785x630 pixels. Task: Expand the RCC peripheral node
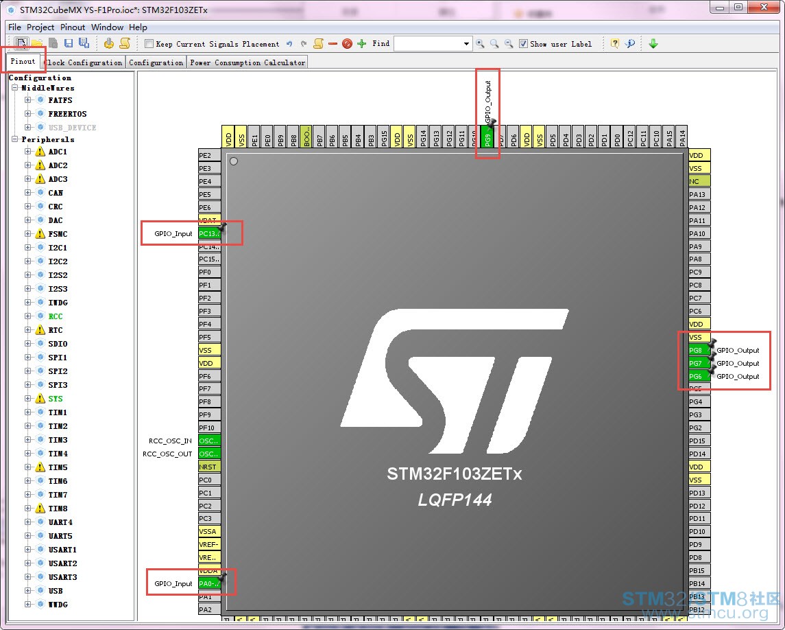tap(28, 316)
